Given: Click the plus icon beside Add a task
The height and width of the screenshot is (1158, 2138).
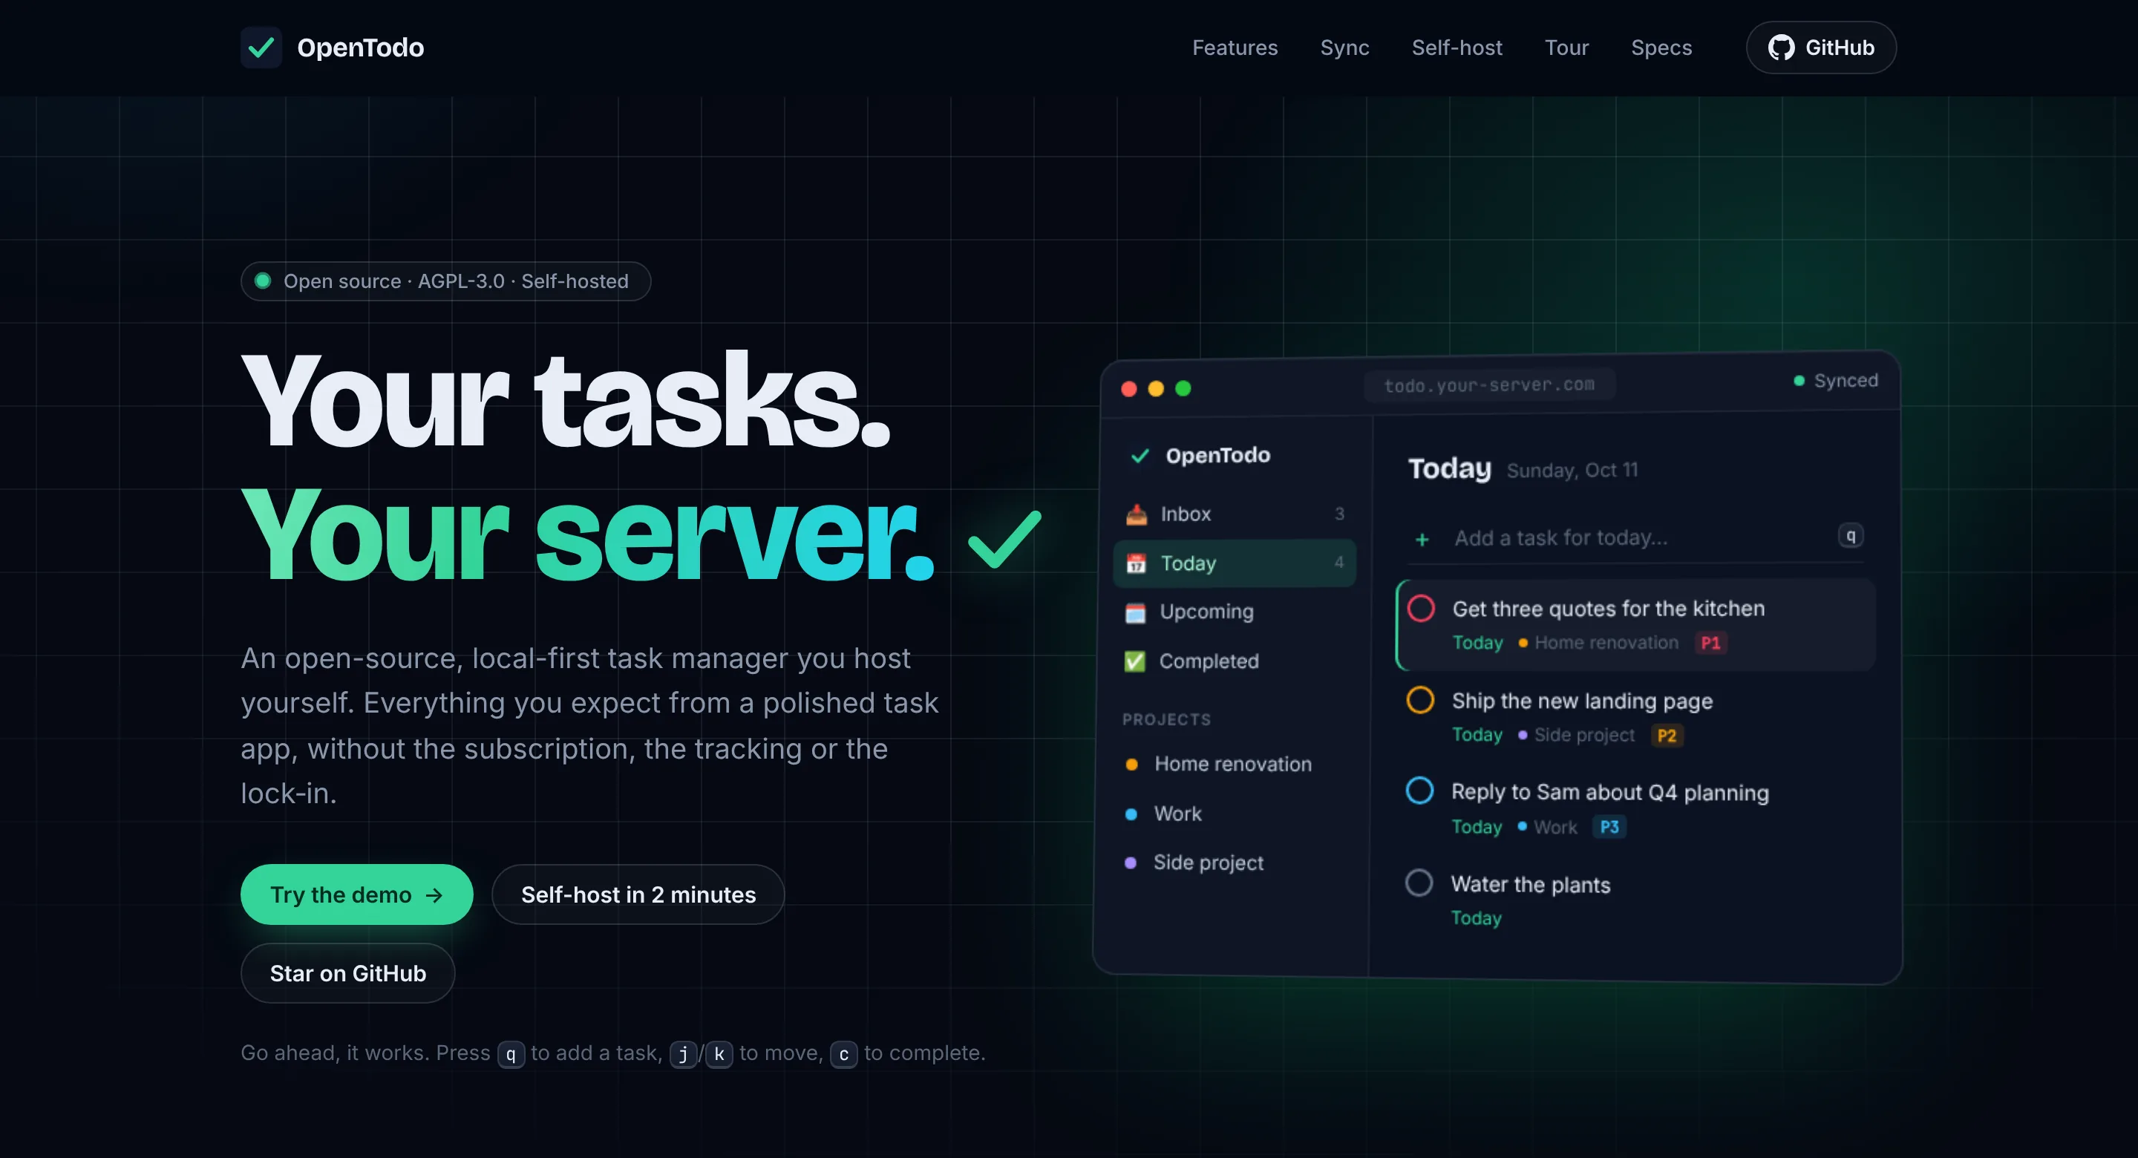Looking at the screenshot, I should click(1422, 540).
